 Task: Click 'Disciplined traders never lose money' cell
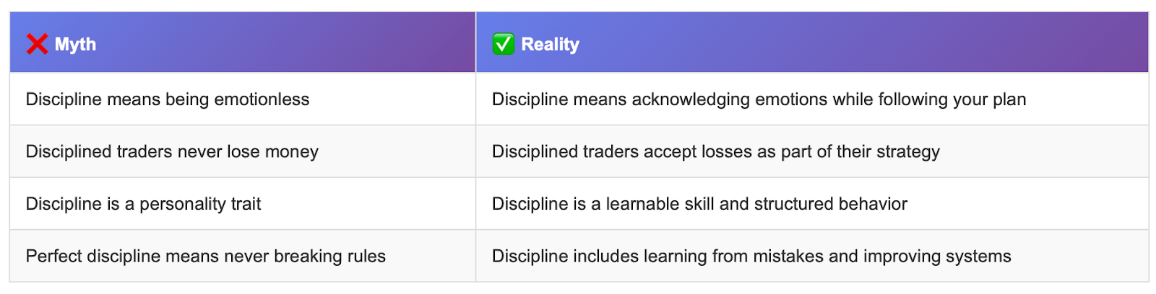243,151
